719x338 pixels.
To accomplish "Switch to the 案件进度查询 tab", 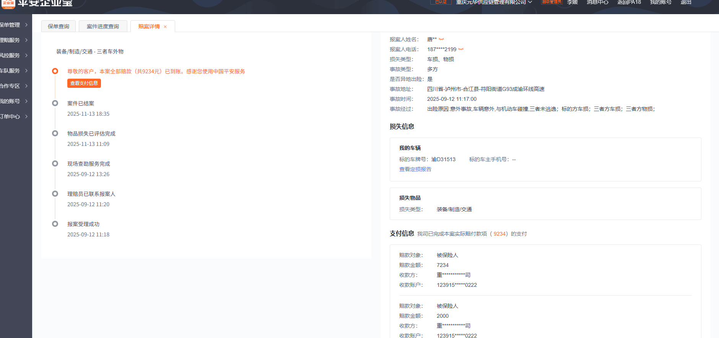I will [103, 26].
